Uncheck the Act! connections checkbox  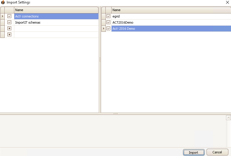[x=9, y=16]
